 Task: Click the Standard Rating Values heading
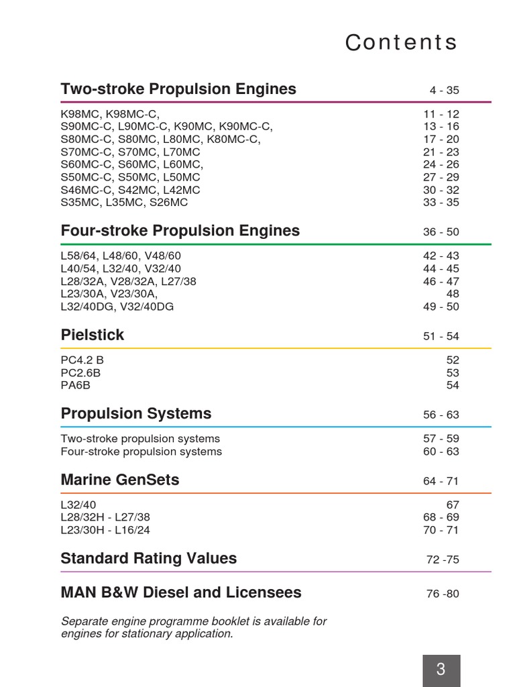(148, 558)
